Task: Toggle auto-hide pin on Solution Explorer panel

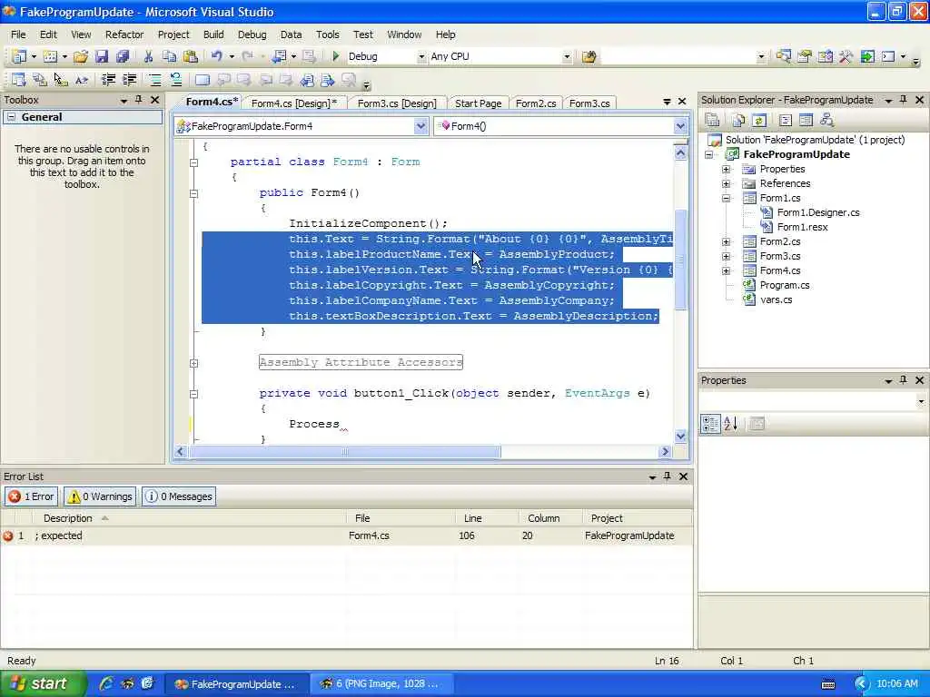Action: [904, 100]
